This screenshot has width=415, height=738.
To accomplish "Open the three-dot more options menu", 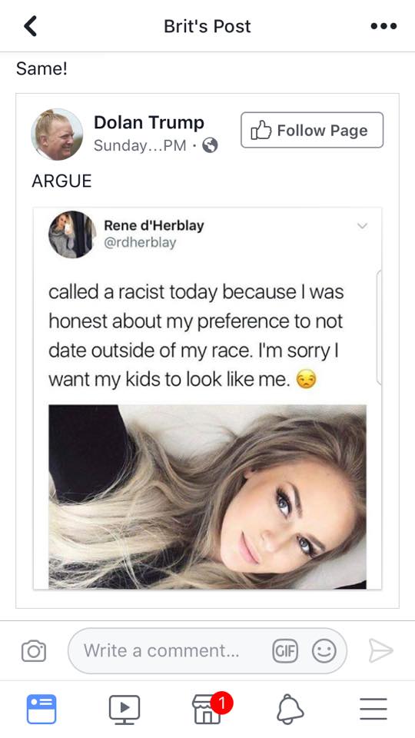I will tap(383, 26).
